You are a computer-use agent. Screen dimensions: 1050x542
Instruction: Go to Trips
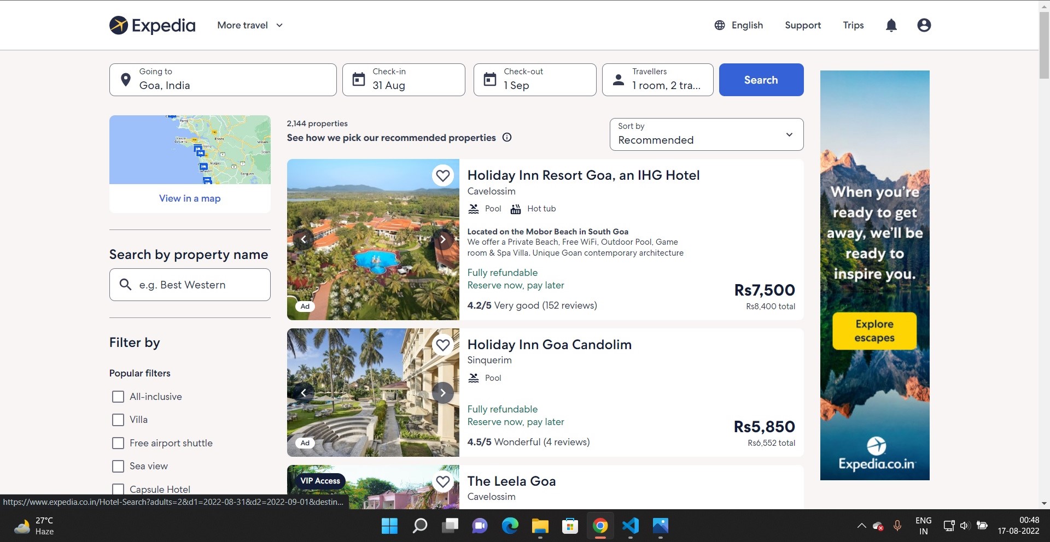853,25
